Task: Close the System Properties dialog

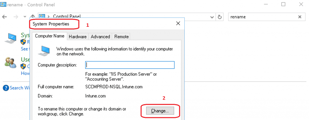Action: [x=178, y=23]
